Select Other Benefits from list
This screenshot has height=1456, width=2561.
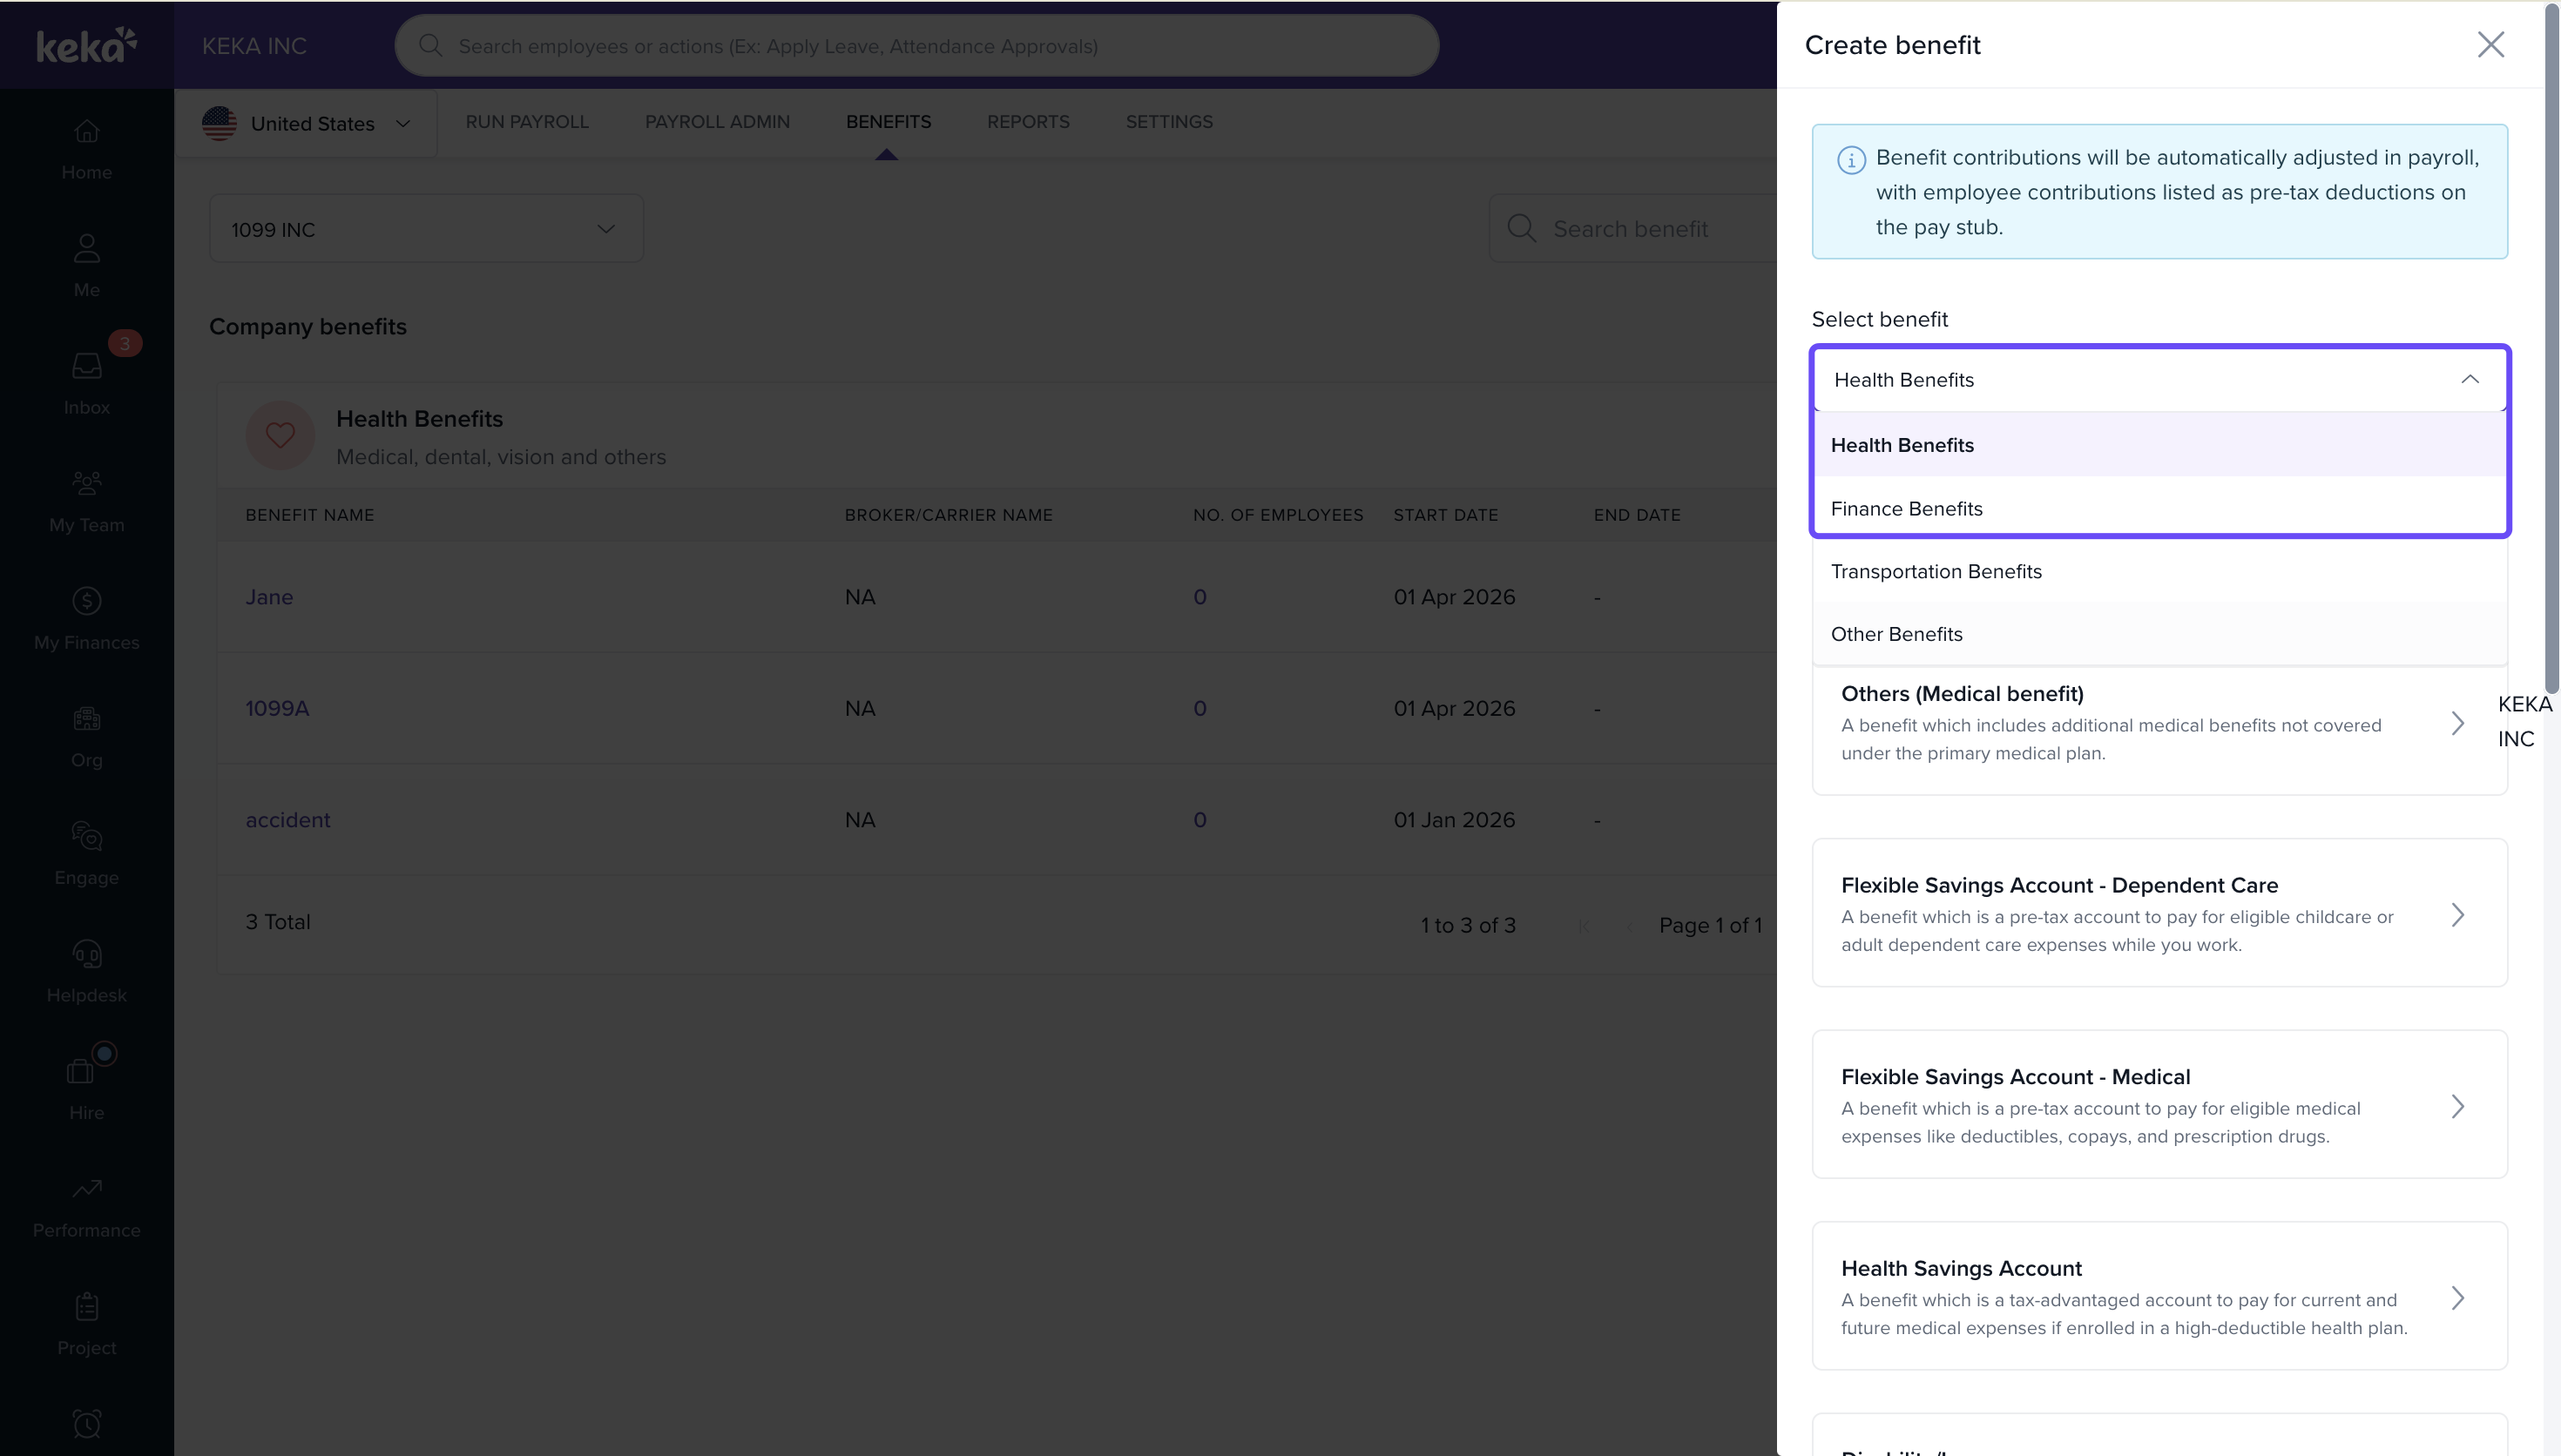[x=1896, y=635]
